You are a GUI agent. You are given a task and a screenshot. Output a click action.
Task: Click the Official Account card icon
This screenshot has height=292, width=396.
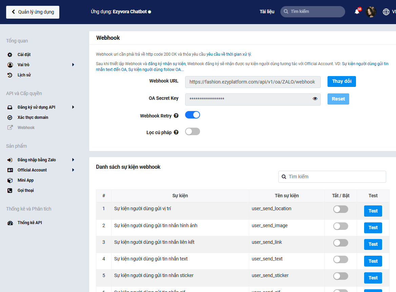pyautogui.click(x=10, y=170)
